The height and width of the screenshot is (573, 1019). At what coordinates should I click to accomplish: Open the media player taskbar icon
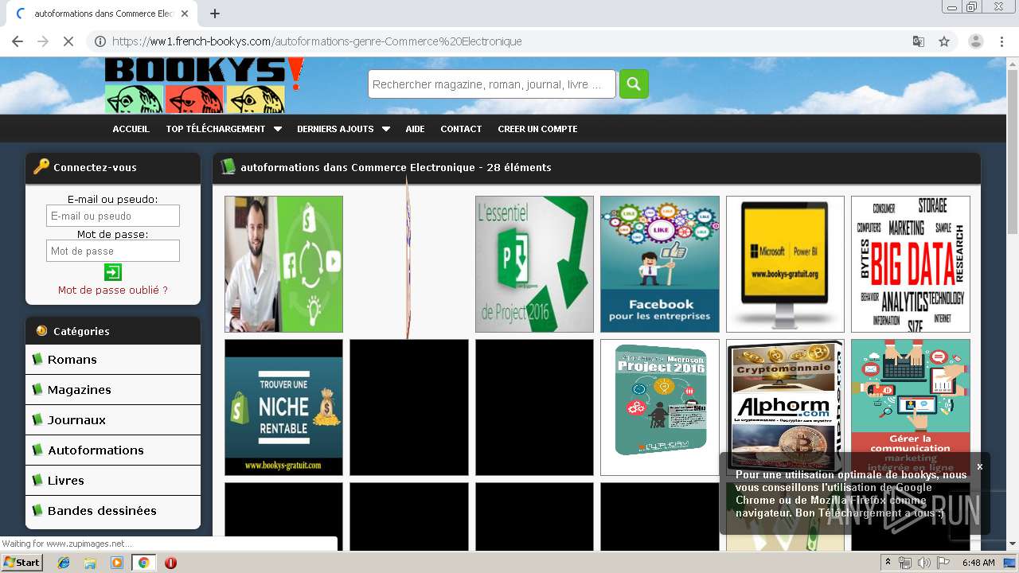(117, 563)
